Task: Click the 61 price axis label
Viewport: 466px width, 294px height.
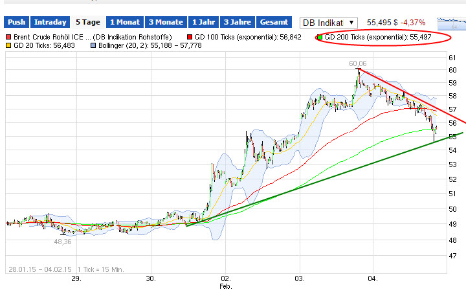Action: point(452,58)
